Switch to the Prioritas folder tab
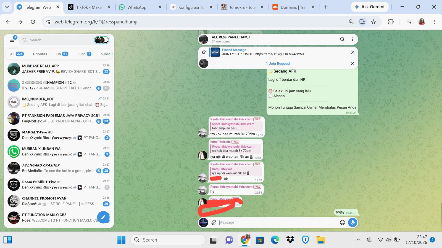442x248 pixels. point(40,54)
